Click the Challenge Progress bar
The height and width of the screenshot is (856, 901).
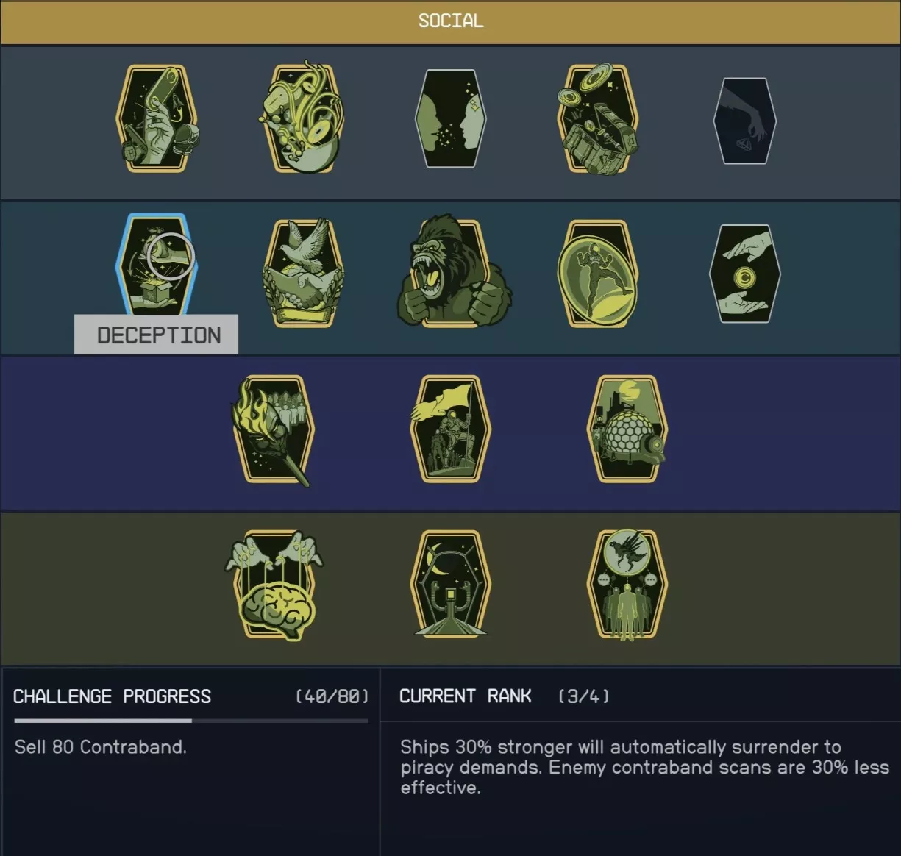click(x=191, y=721)
